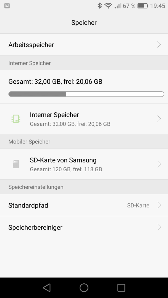Open the Speicherbereiniger entry

[84, 227]
